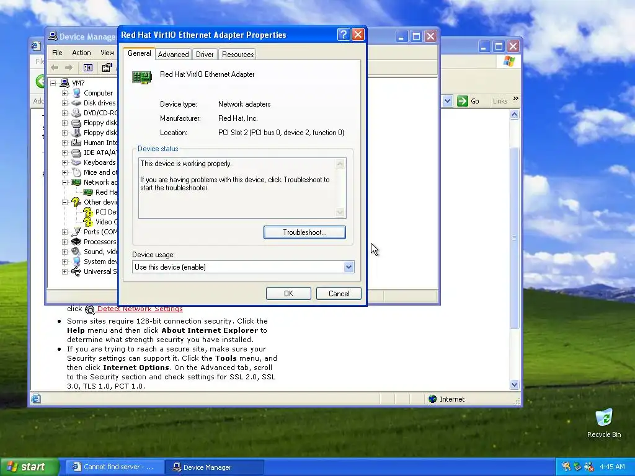Screen dimensions: 635x476
Task: Click the device status scroll up arrow
Action: coord(340,164)
